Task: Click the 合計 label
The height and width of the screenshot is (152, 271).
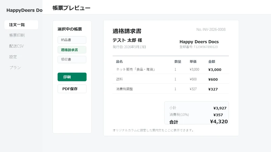Action: point(173,122)
